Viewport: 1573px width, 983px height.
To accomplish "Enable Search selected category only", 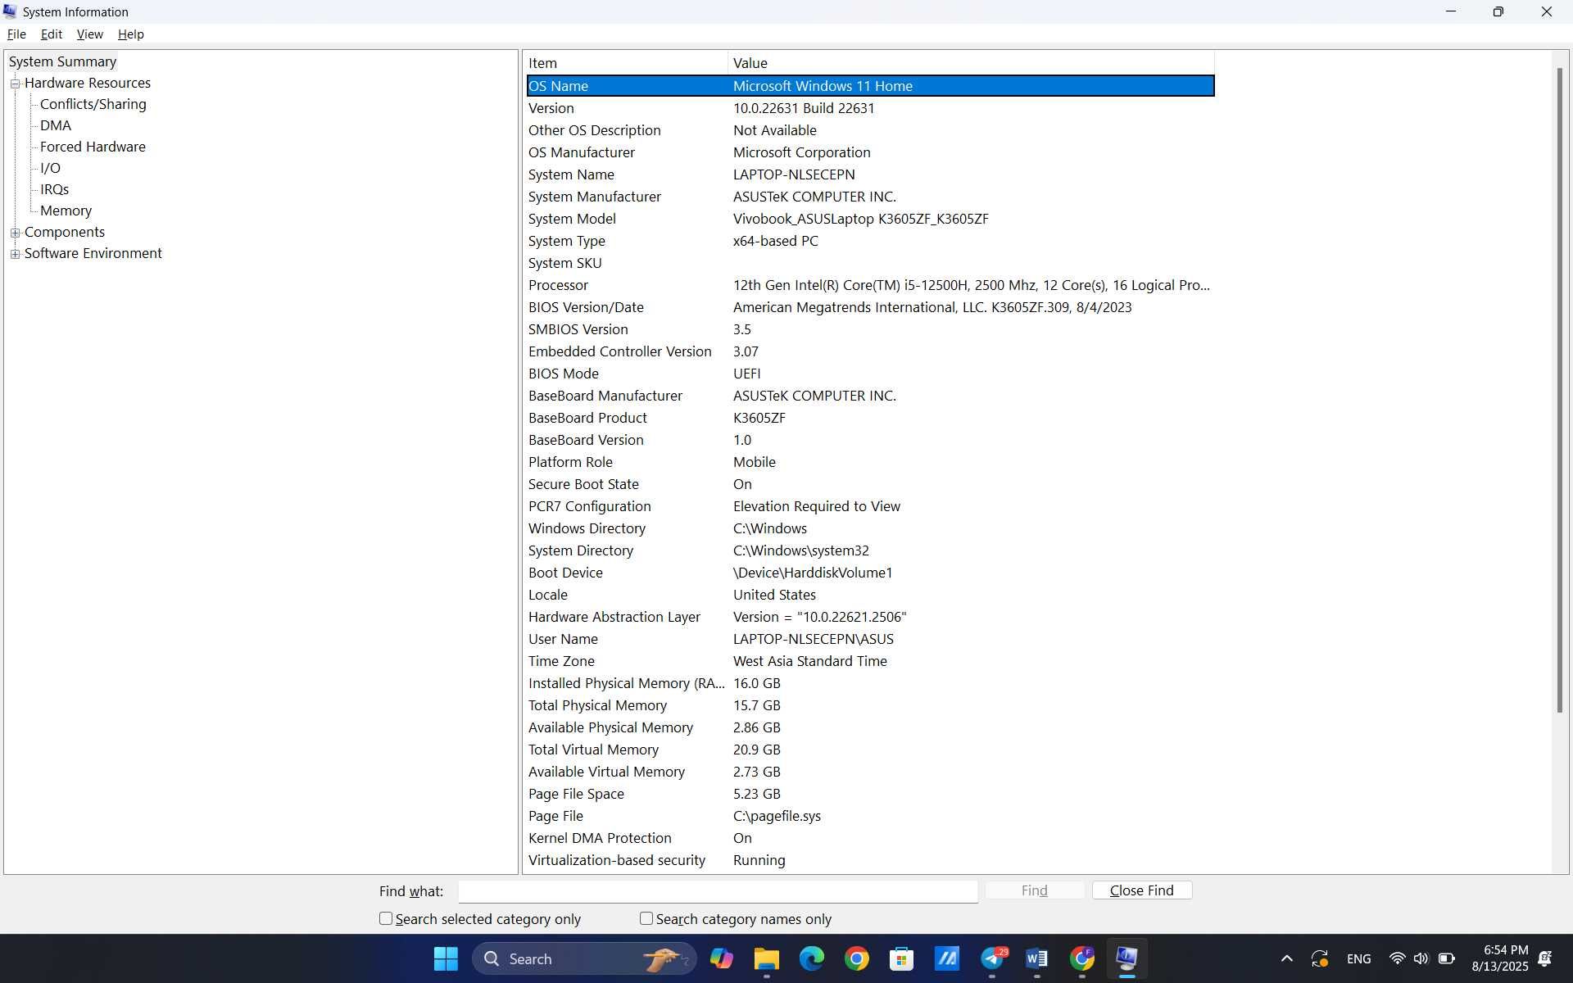I will pos(386,918).
